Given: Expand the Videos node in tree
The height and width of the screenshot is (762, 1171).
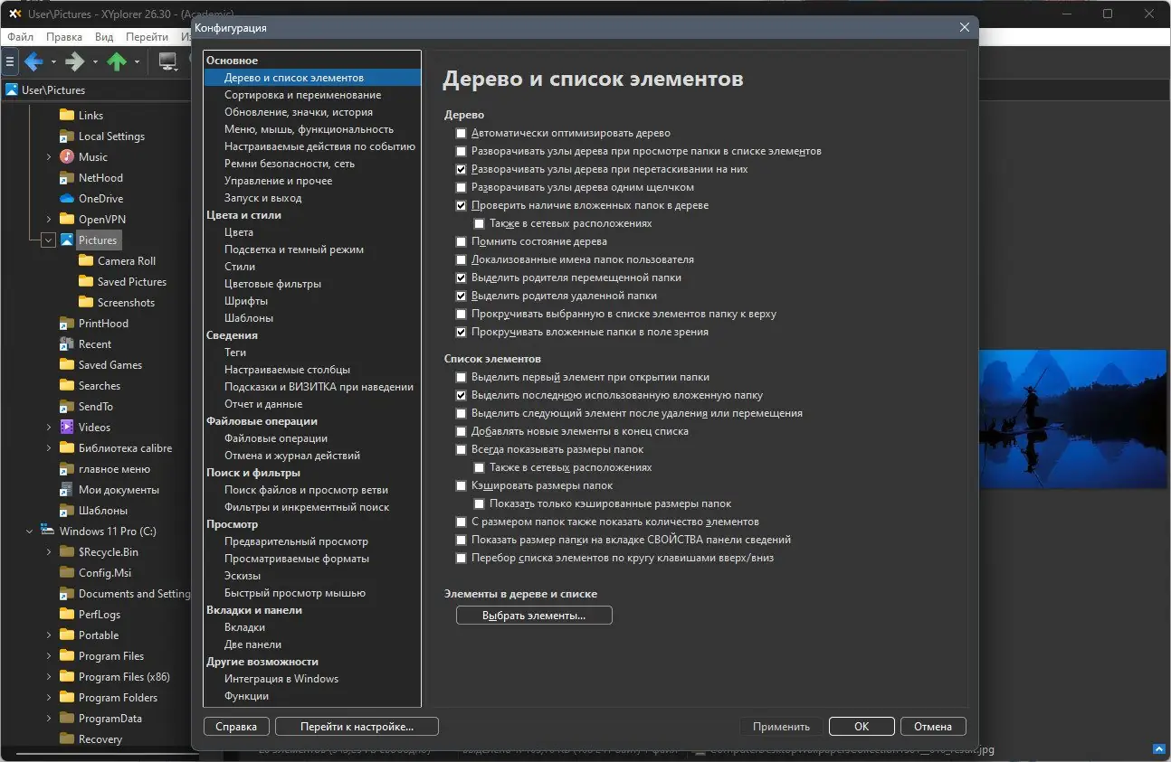Looking at the screenshot, I should pos(49,428).
